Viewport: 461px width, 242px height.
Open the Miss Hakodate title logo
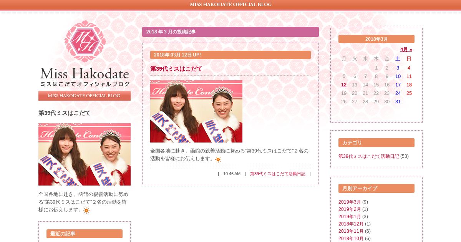click(85, 77)
